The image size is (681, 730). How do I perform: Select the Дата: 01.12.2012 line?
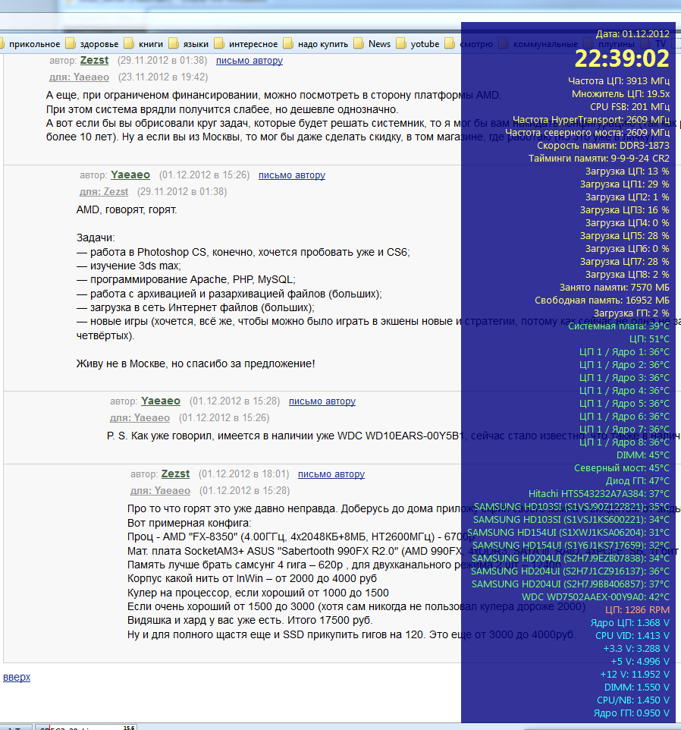(632, 34)
